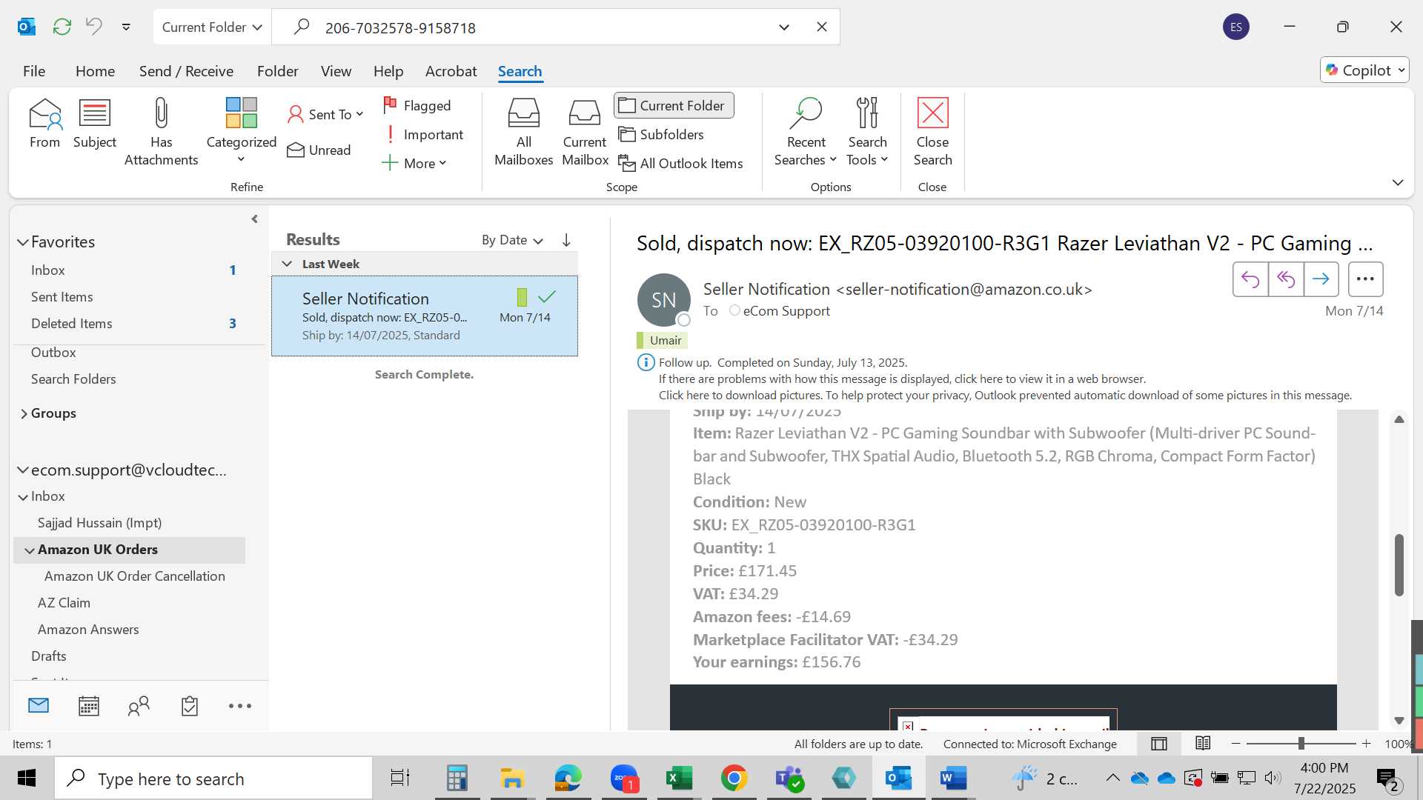Switch to Calendar view icon
Image resolution: width=1423 pixels, height=800 pixels.
click(88, 706)
